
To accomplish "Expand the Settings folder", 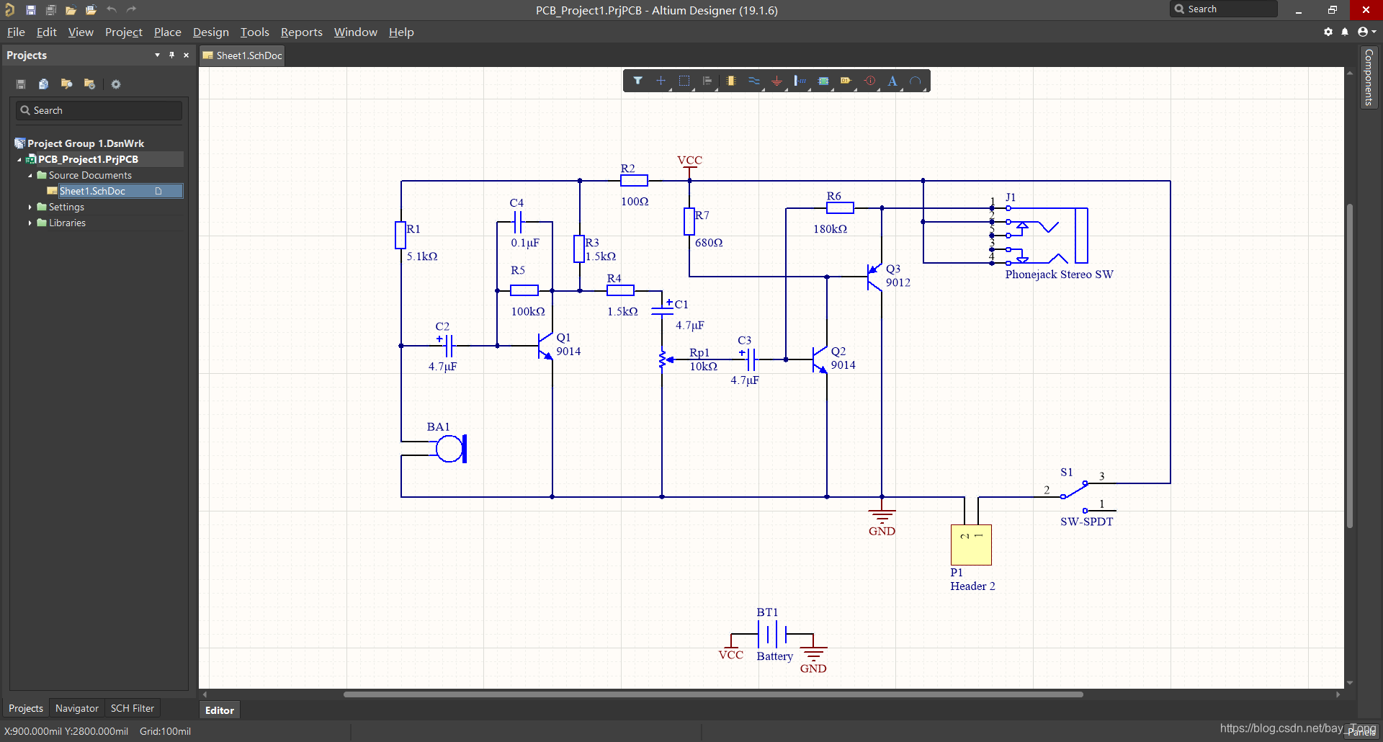I will [x=30, y=207].
